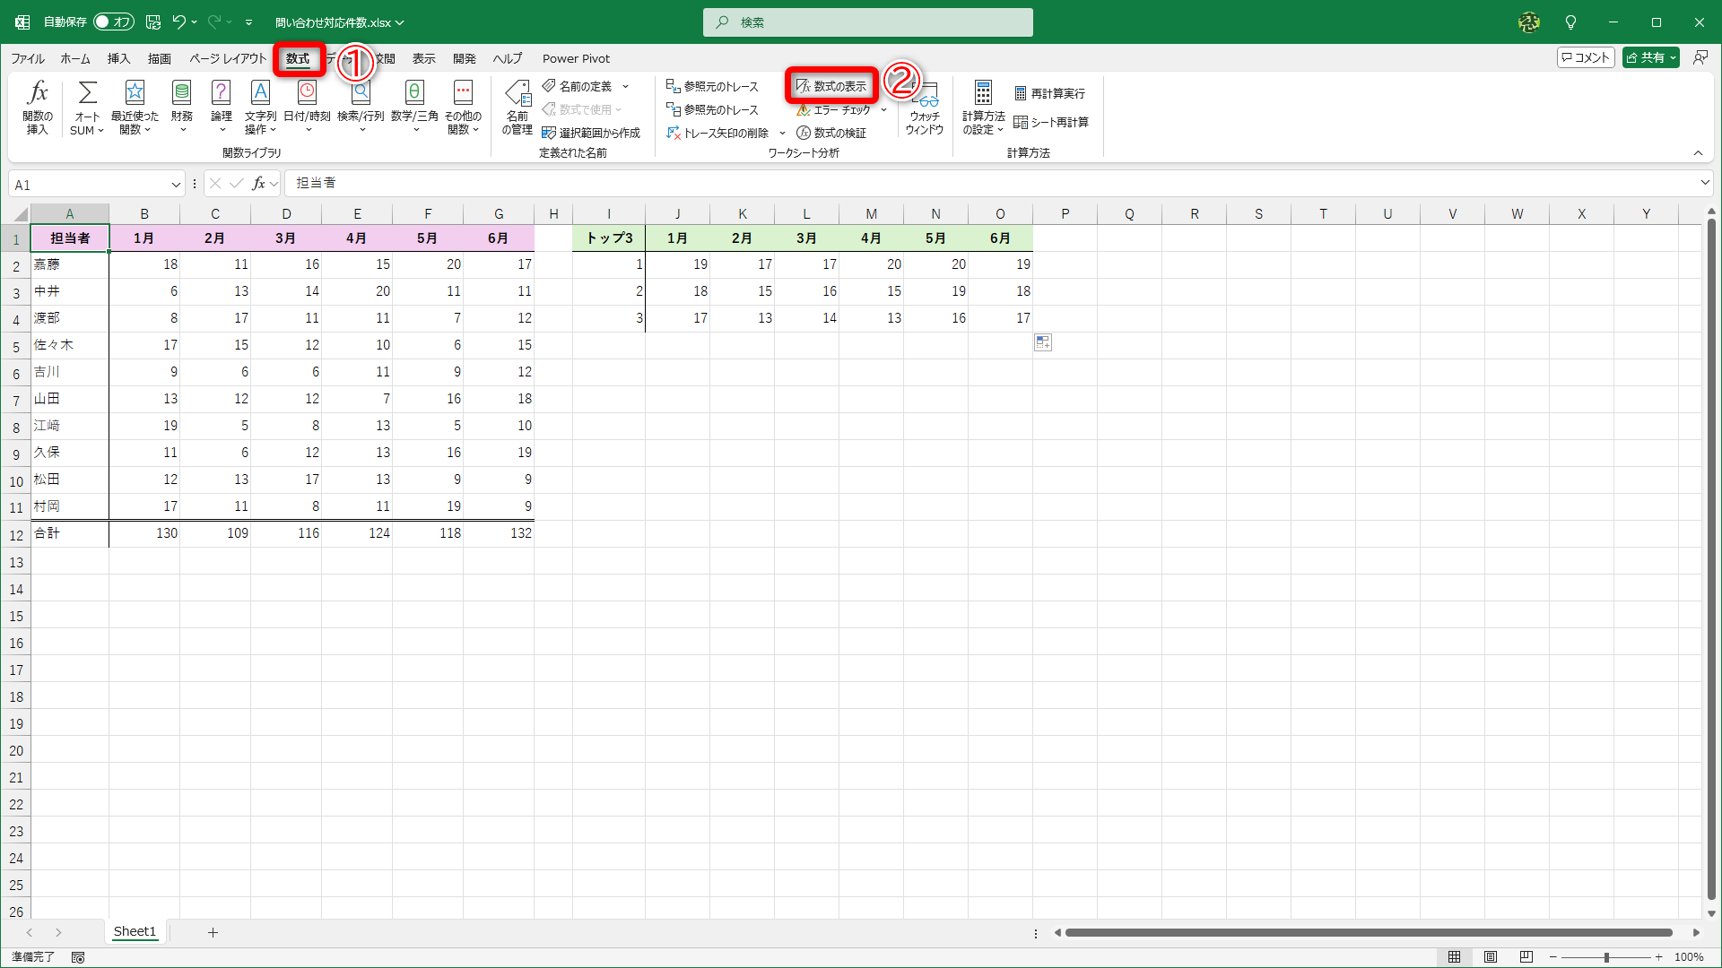Click Trace Precedents (参照元のトレース)
Screen dimensions: 1722x968
[x=713, y=86]
